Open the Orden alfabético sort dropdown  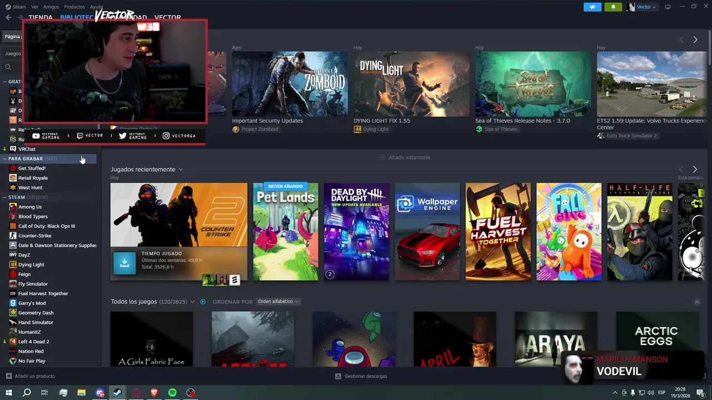pyautogui.click(x=279, y=302)
